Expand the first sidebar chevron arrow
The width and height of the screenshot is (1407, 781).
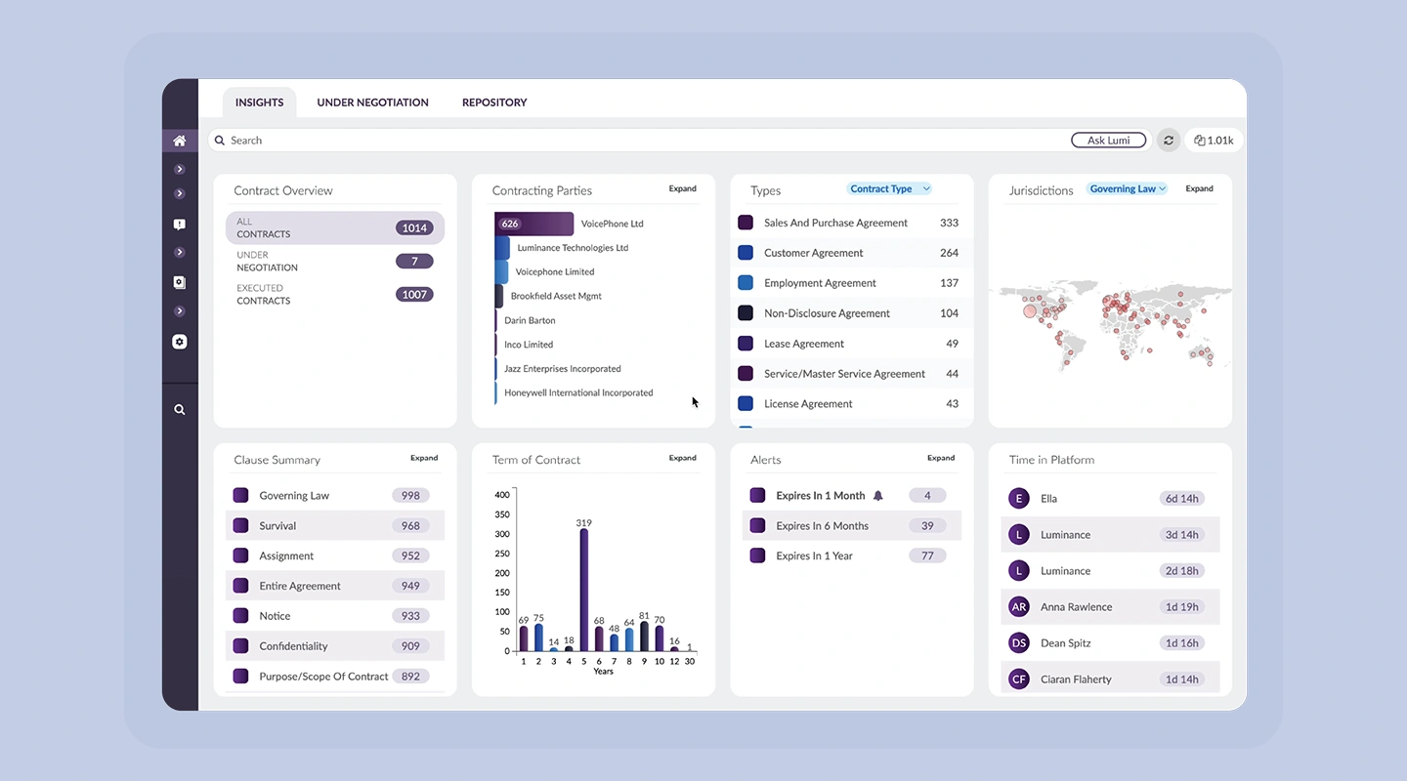click(x=180, y=169)
